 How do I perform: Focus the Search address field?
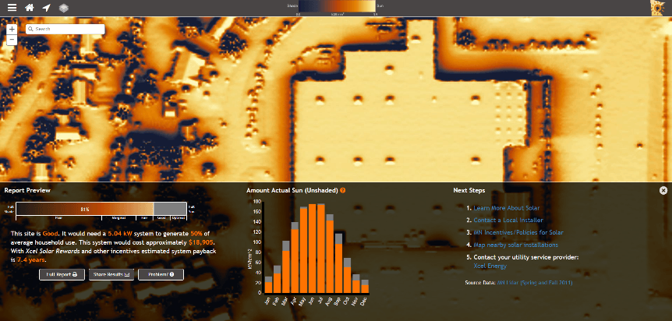[65, 29]
